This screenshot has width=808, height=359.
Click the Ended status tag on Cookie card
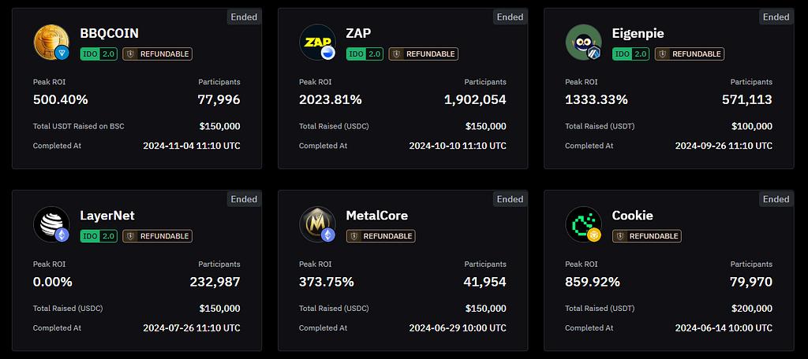point(776,199)
